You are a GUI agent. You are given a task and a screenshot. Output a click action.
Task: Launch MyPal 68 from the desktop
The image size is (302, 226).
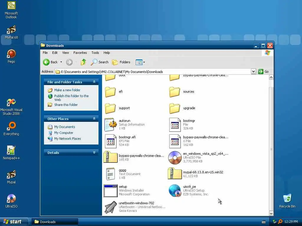coord(12,32)
